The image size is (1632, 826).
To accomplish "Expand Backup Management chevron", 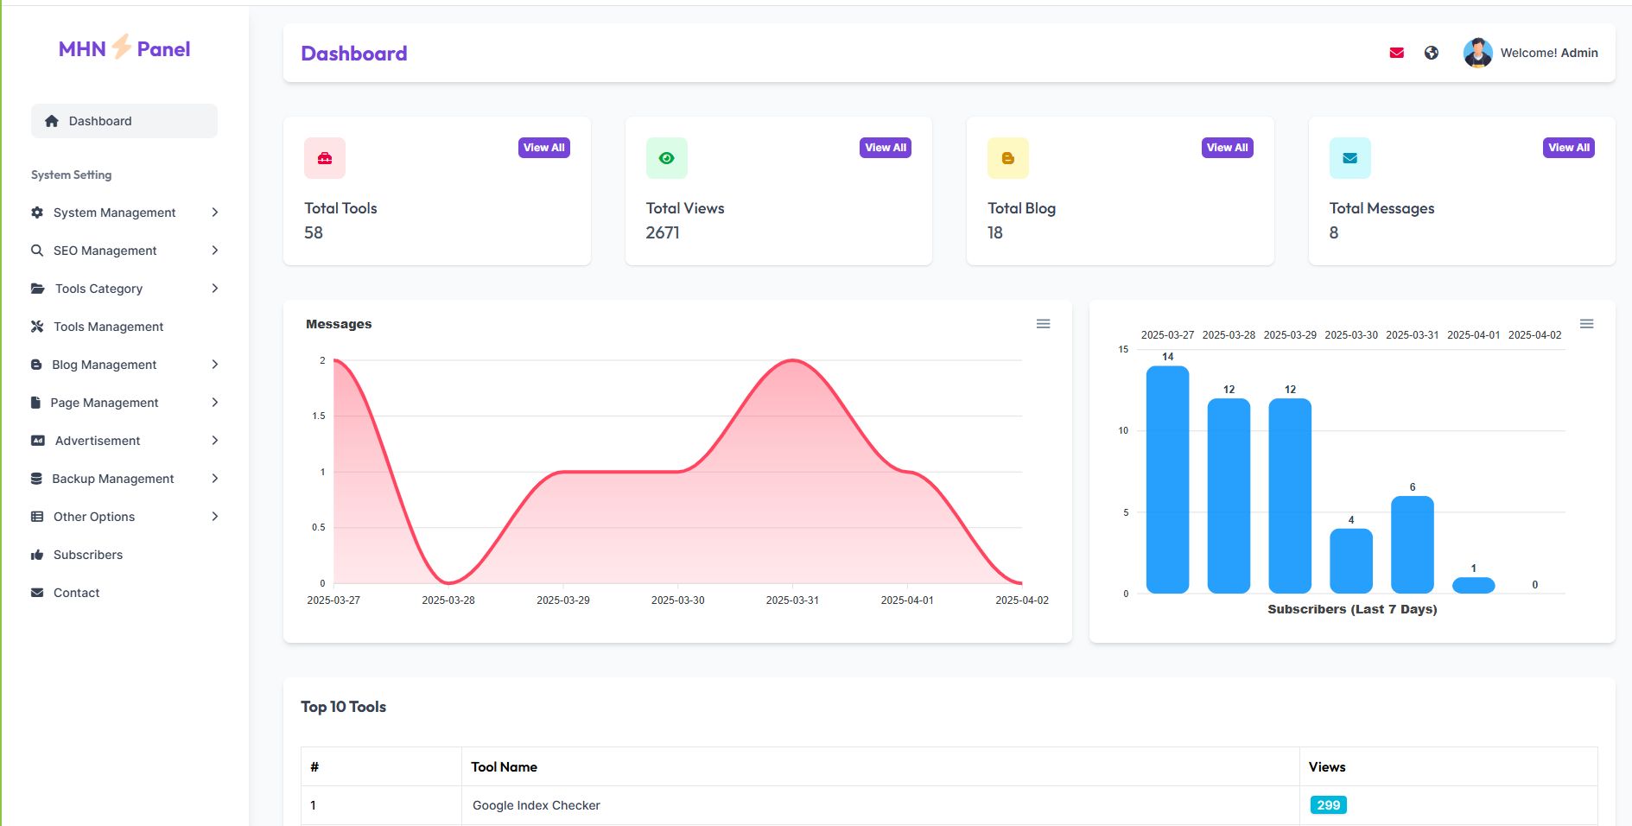I will [215, 479].
